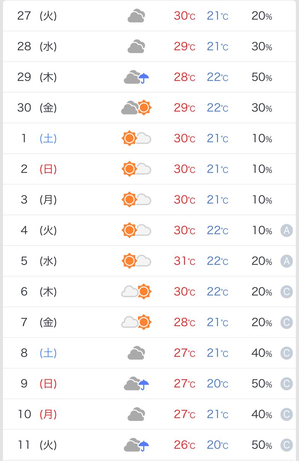Click the 50% rain chance for day 29
Screen dimensions: 299x461
[262, 77]
